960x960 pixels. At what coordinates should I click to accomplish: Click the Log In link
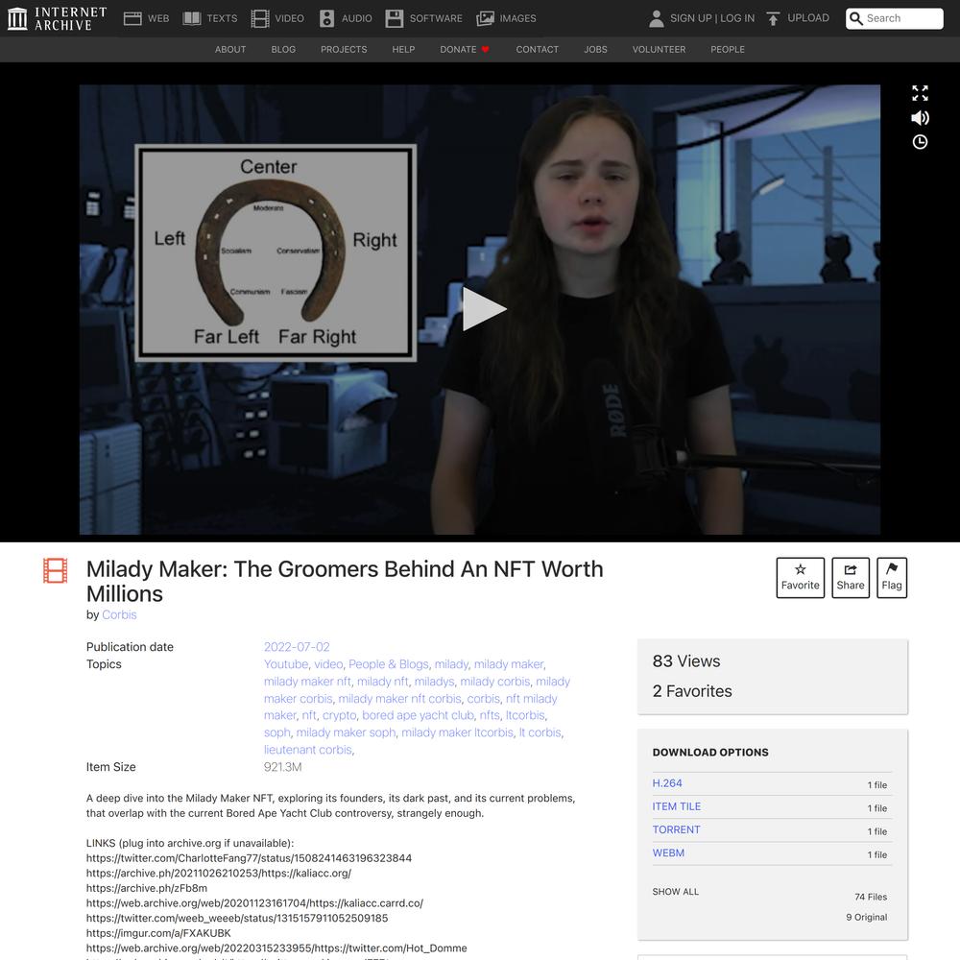737,18
